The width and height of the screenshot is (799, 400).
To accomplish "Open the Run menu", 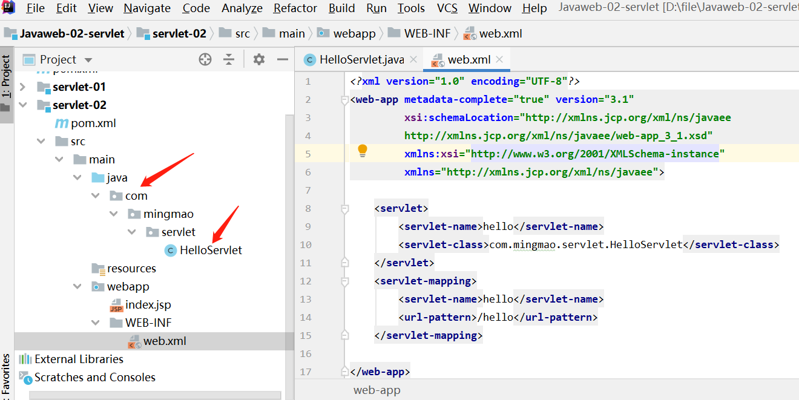I will click(376, 8).
